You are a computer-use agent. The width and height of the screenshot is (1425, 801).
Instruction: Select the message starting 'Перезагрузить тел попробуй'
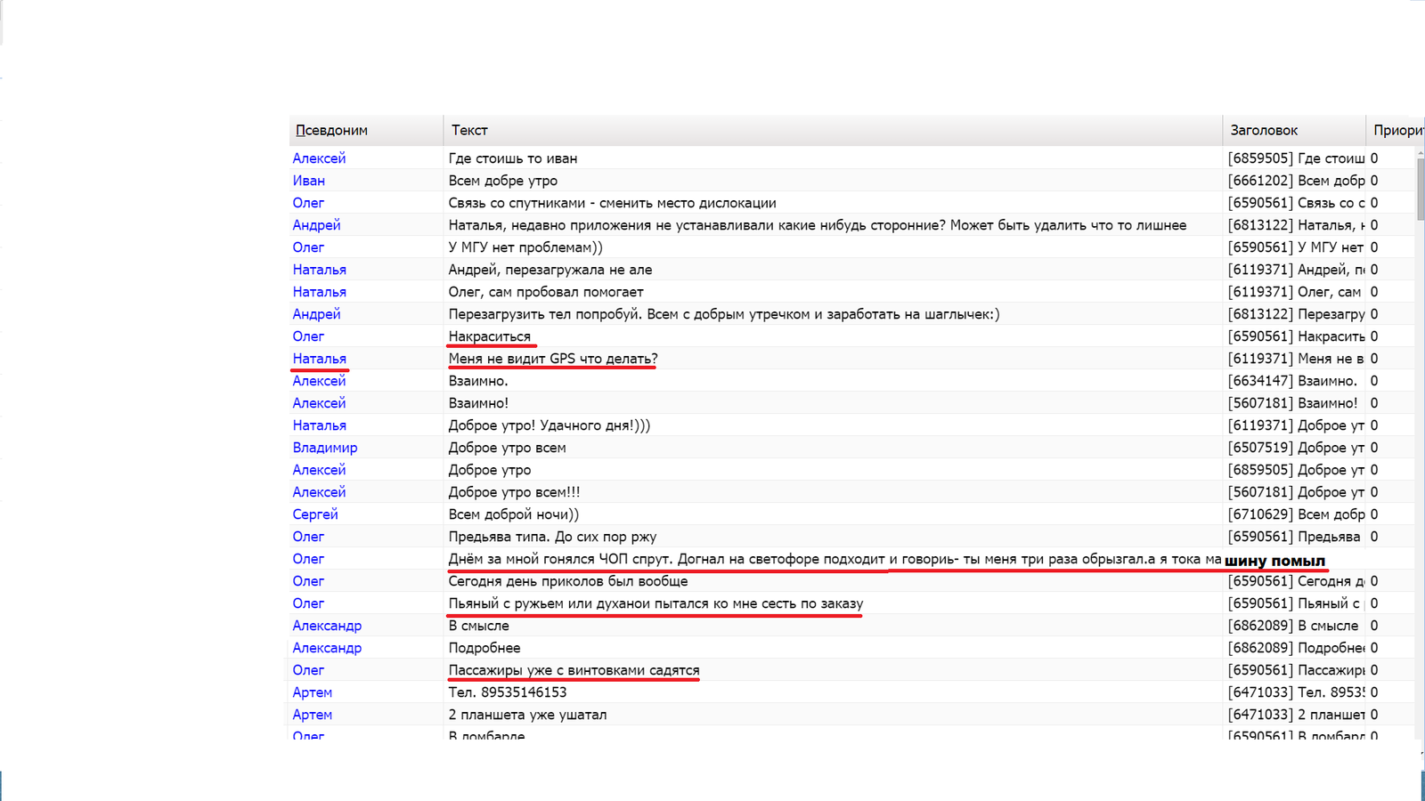click(724, 314)
